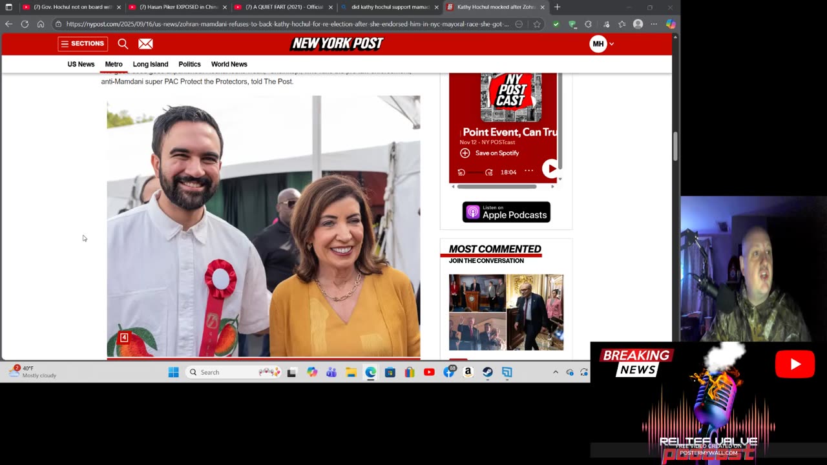Screen dimensions: 827x465
Task: Close the Kathy Hochul mocked tab
Action: (543, 7)
